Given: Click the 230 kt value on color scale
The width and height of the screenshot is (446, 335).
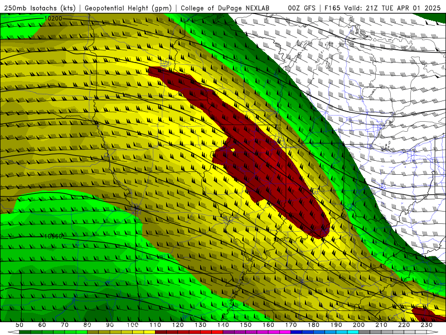Looking at the screenshot, I should pyautogui.click(x=426, y=325).
